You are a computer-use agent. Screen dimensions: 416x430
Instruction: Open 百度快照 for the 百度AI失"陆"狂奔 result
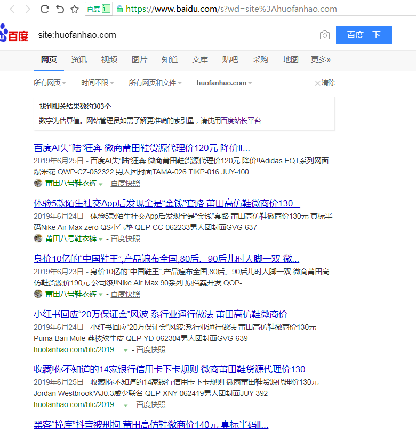coord(125,183)
